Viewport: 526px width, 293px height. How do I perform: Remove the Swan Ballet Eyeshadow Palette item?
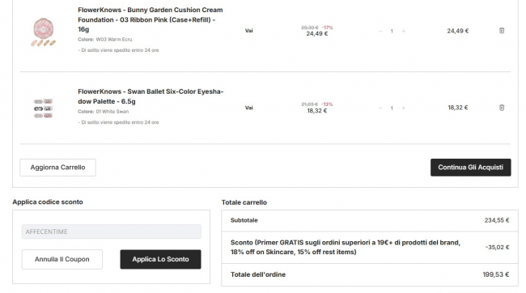[502, 108]
